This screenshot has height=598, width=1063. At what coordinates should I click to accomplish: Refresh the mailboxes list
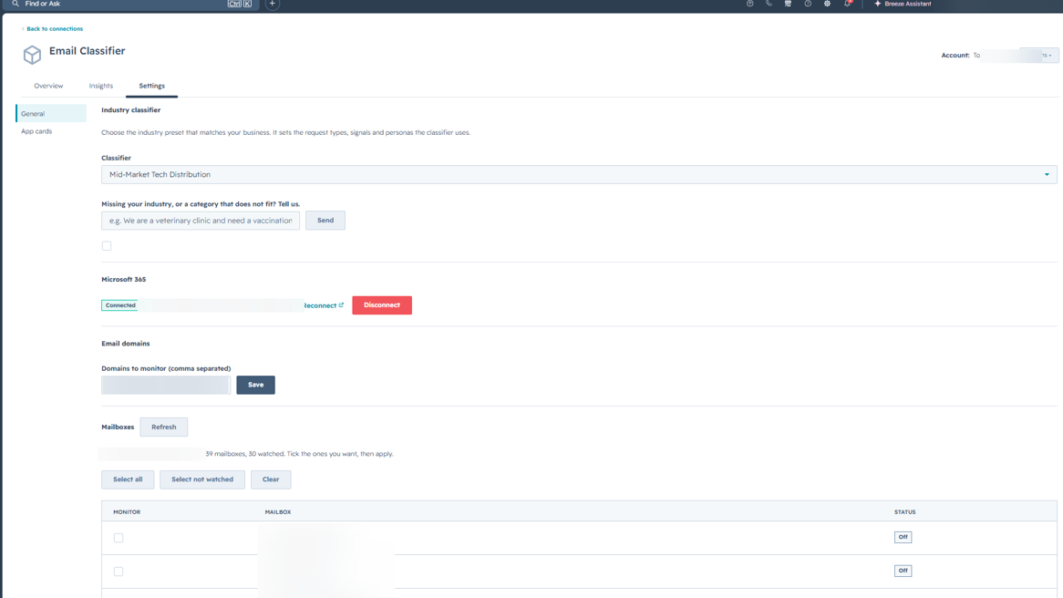(164, 428)
